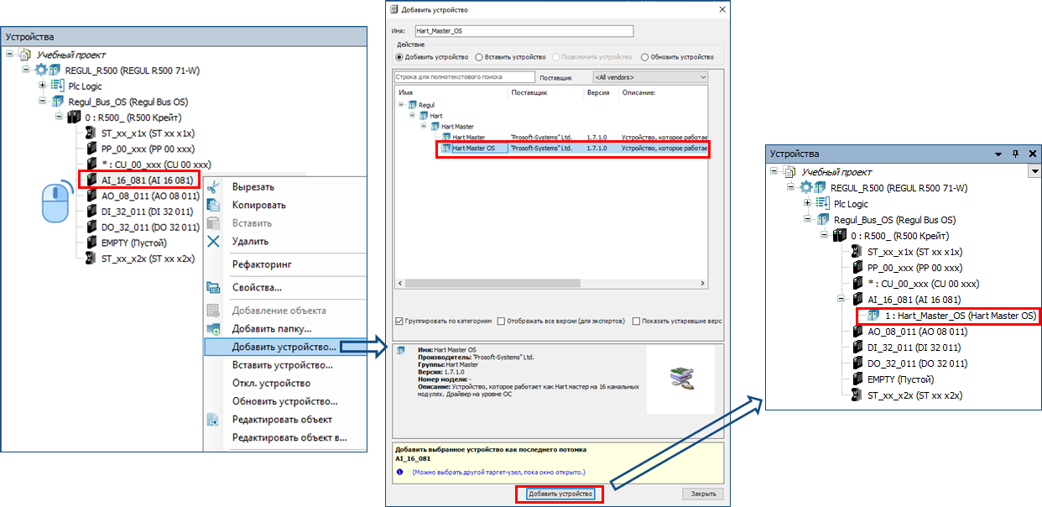Choose Добавить устройство... in the context menu
This screenshot has height=507, width=1042.
[284, 347]
